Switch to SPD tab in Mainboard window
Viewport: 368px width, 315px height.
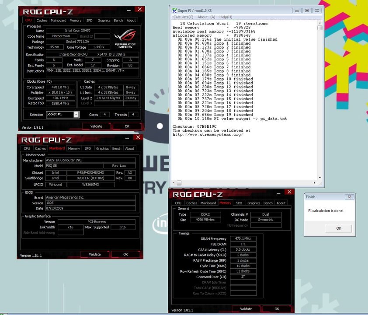click(x=88, y=148)
